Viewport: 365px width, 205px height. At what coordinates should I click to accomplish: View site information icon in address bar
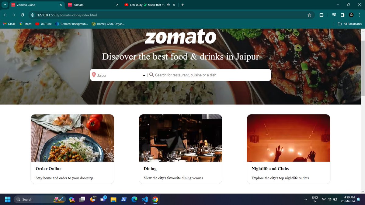(x=32, y=15)
